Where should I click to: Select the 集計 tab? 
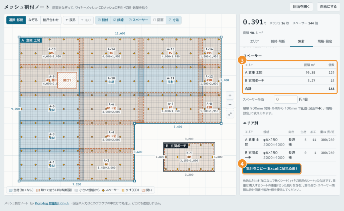(301, 41)
